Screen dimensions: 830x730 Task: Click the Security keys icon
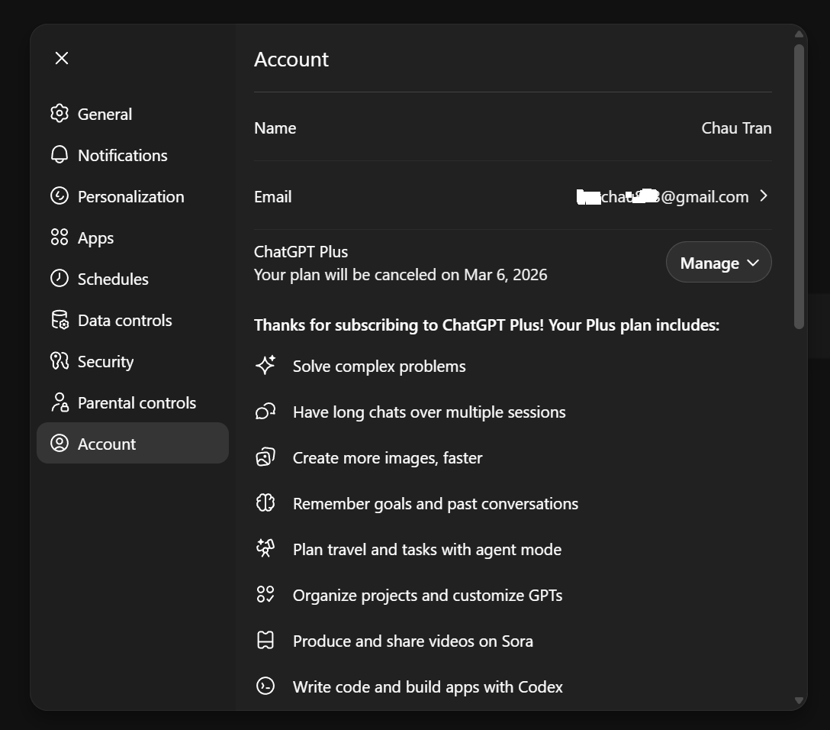60,361
